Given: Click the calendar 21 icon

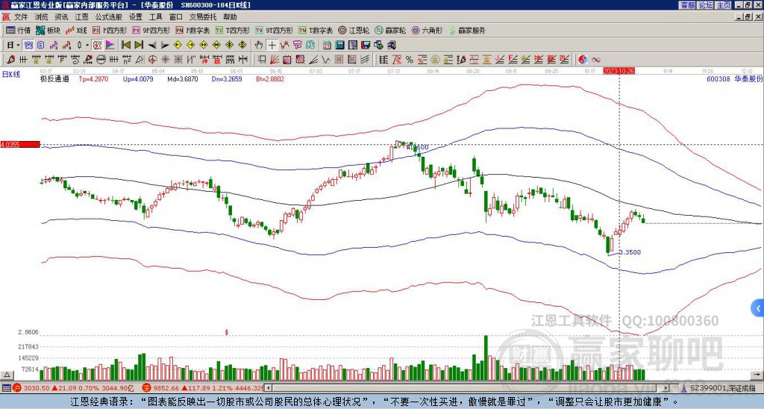Looking at the screenshot, I should coord(327,46).
